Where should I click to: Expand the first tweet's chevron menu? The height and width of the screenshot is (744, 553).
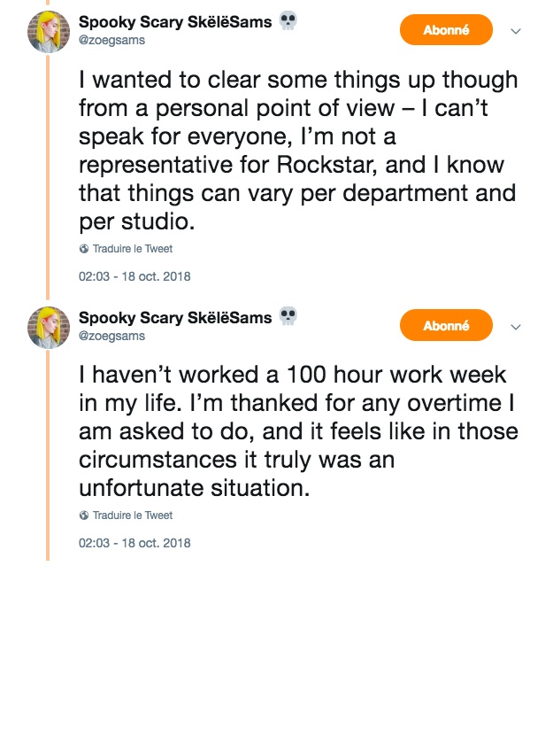[x=517, y=31]
